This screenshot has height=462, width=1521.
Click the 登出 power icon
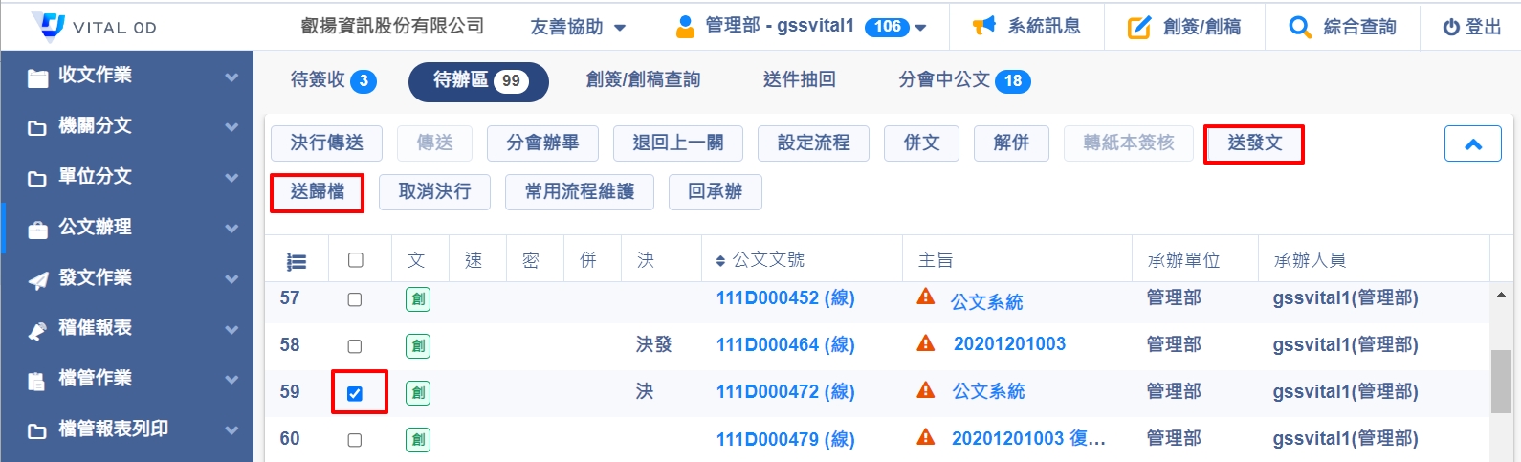click(1450, 28)
